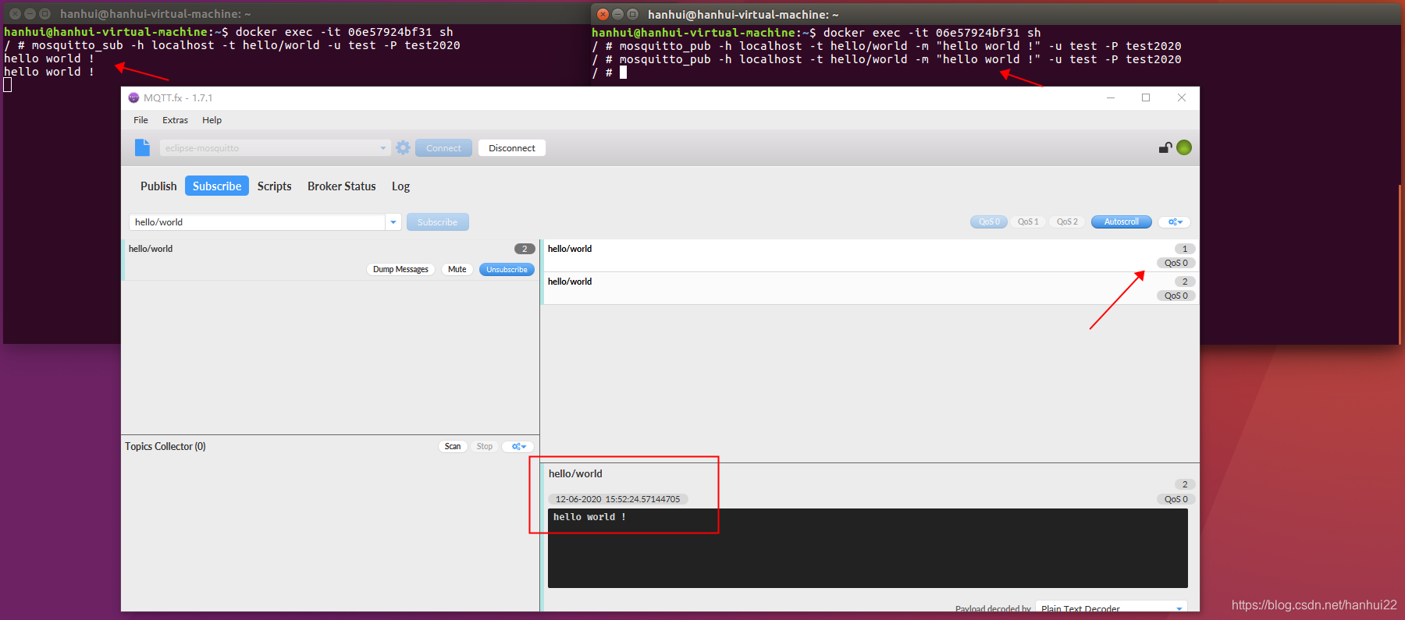Toggle the Autoscroll button

[x=1122, y=222]
